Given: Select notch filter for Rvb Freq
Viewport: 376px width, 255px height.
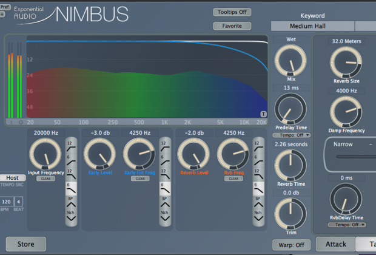Looking at the screenshot, I should coord(258,216).
